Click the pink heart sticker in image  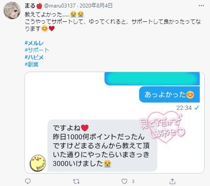[x=163, y=127]
